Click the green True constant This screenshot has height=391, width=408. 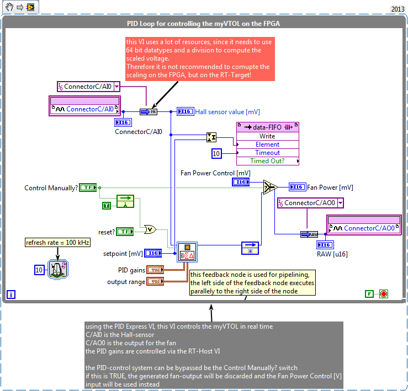point(107,206)
